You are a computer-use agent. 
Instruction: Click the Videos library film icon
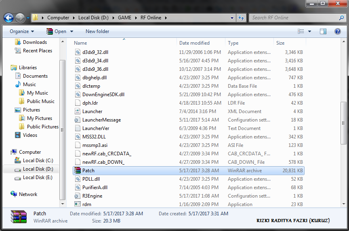coord(18,135)
